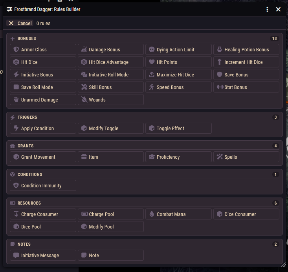The height and width of the screenshot is (272, 288).
Task: Add a Hit Dice Advantage rule
Action: [x=111, y=62]
